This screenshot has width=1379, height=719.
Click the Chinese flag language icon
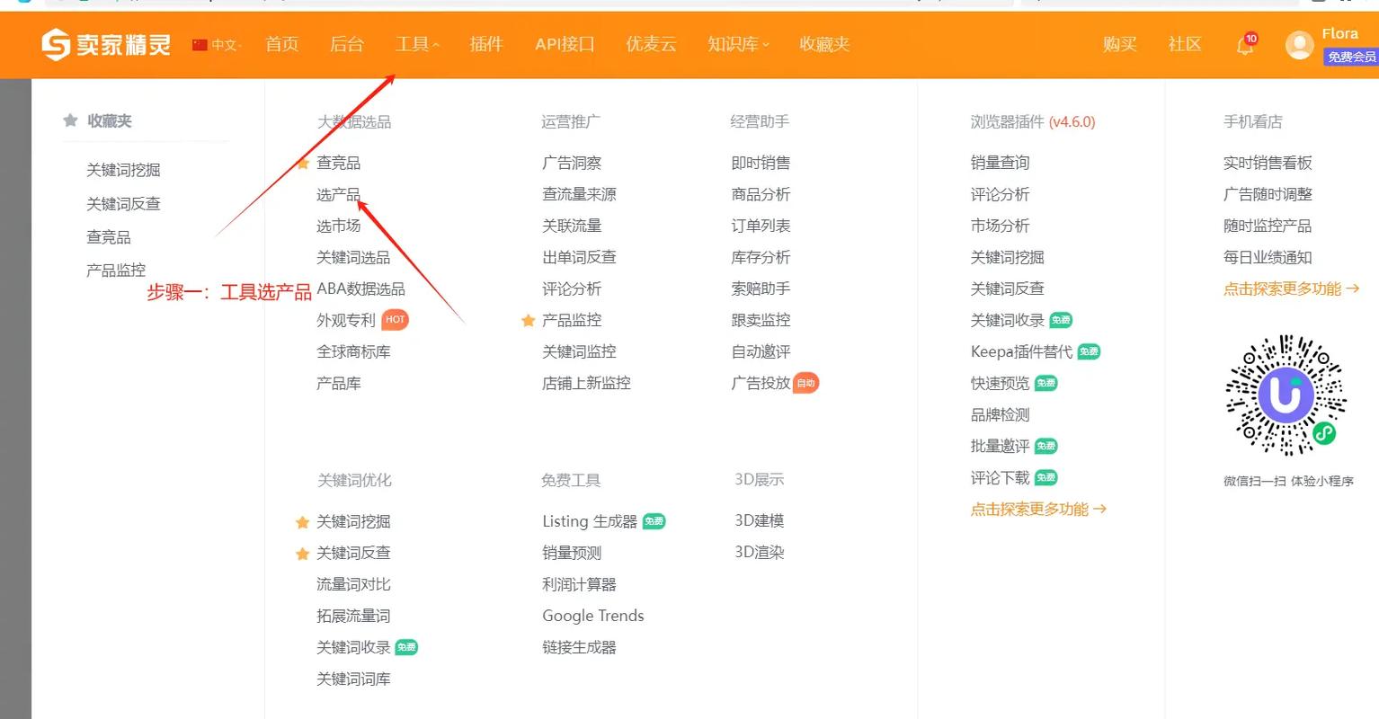pos(198,44)
